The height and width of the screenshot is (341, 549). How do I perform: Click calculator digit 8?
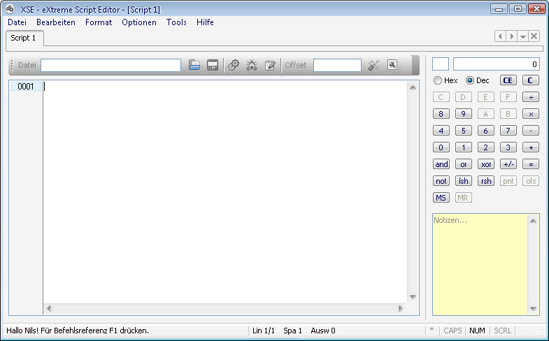[x=441, y=114]
